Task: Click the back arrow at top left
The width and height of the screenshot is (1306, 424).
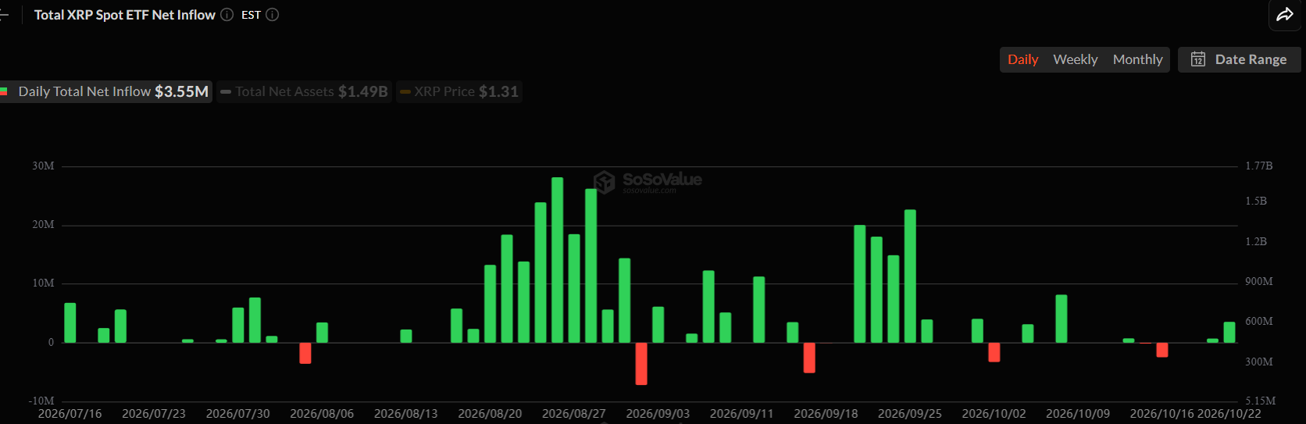Action: 3,15
